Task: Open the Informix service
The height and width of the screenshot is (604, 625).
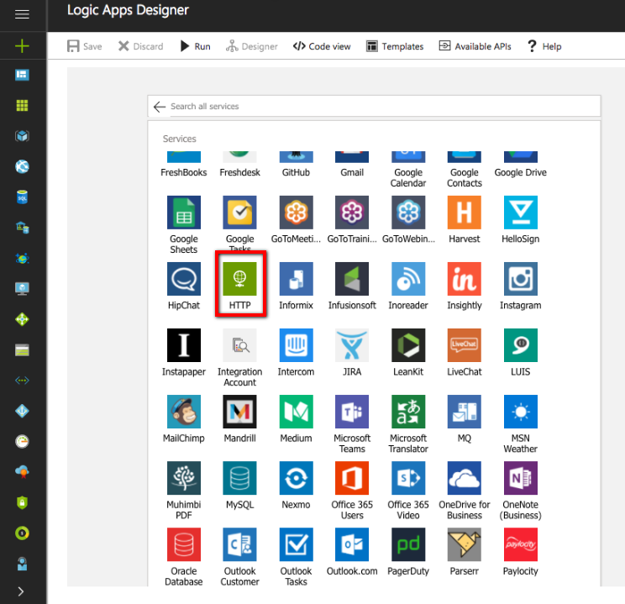Action: click(297, 279)
